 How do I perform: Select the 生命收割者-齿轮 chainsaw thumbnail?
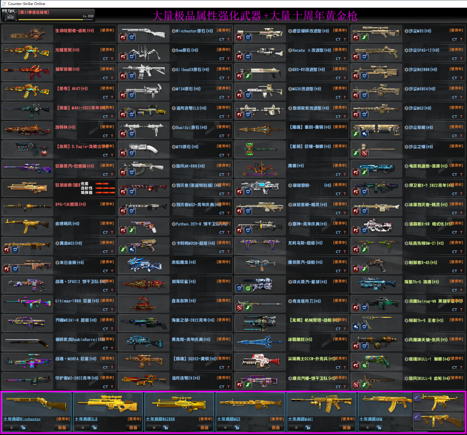point(27,34)
